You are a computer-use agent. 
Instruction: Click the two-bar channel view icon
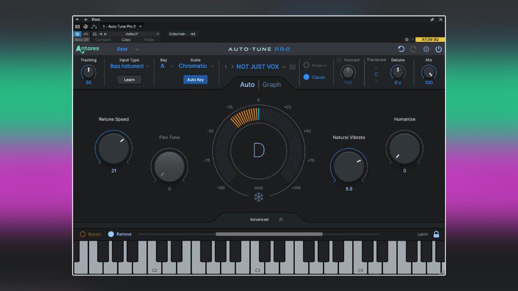(x=77, y=26)
